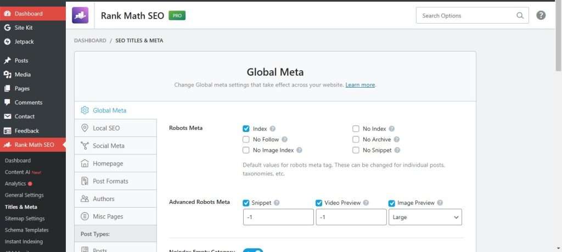Image resolution: width=562 pixels, height=252 pixels.
Task: Open the Homepage tab
Action: pos(115,163)
